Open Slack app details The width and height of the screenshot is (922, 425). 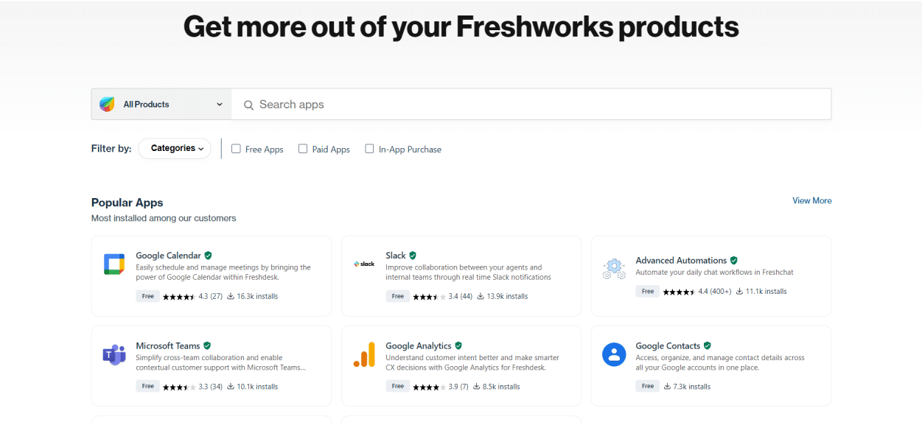tap(395, 255)
